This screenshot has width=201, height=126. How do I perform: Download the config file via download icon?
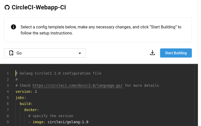click(x=152, y=52)
